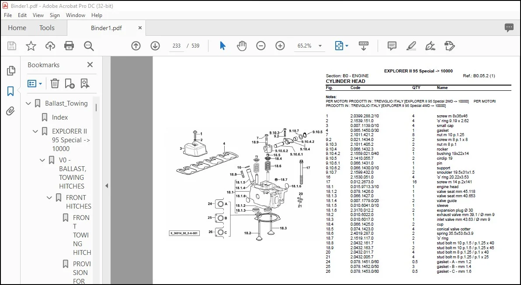Close the Bookmarks panel
This screenshot has height=285, width=521.
pyautogui.click(x=90, y=65)
